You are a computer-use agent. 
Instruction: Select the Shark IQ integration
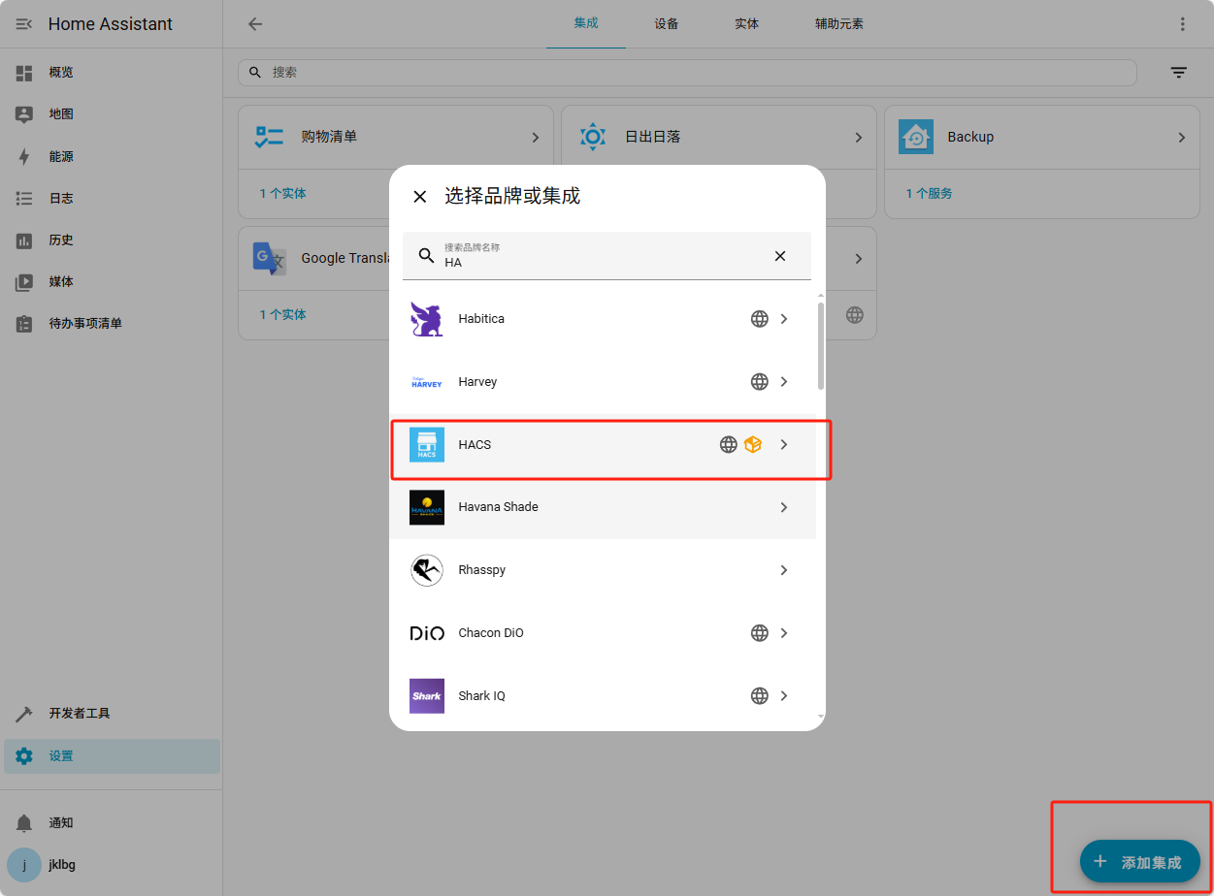pos(603,696)
